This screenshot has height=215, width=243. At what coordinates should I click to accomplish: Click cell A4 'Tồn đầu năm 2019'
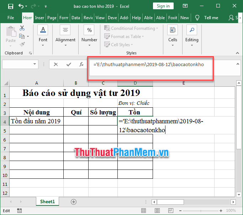coord(36,121)
